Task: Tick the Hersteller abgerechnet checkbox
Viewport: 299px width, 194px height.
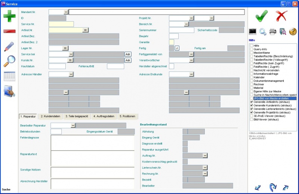Action: 172,66
